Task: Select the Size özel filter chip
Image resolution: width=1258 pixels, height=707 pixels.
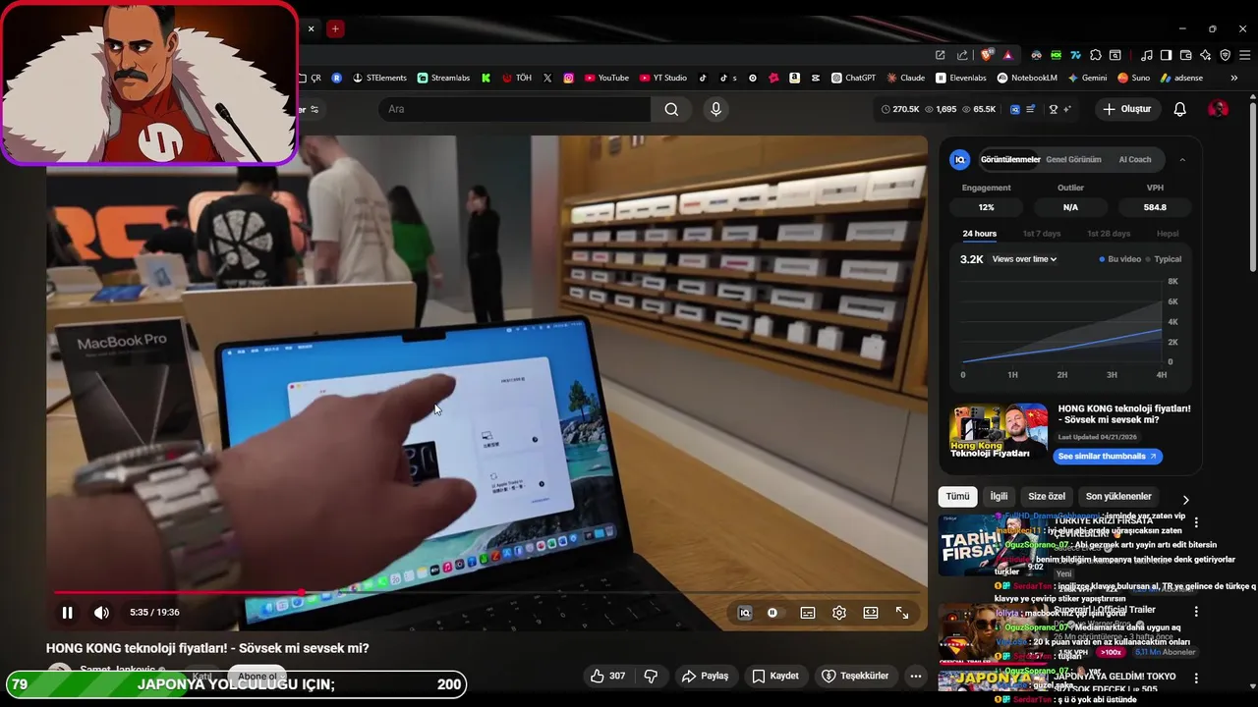Action: [1047, 497]
